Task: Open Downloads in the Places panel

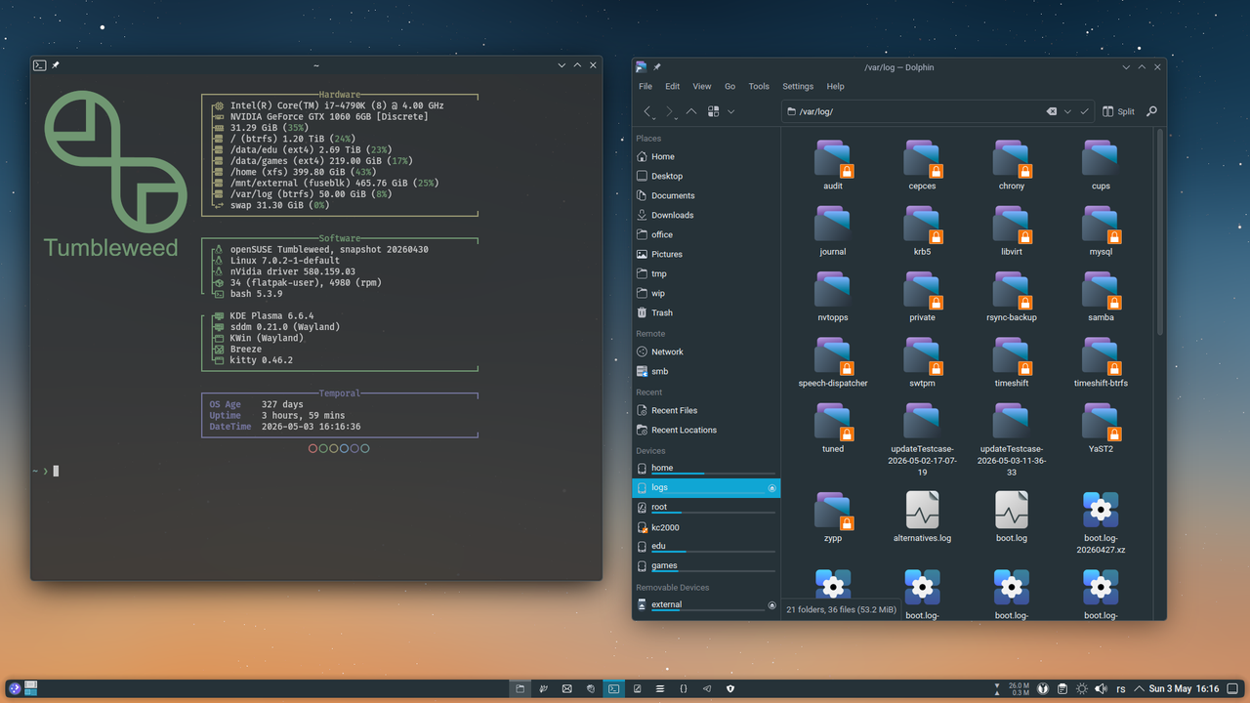Action: (x=706, y=215)
